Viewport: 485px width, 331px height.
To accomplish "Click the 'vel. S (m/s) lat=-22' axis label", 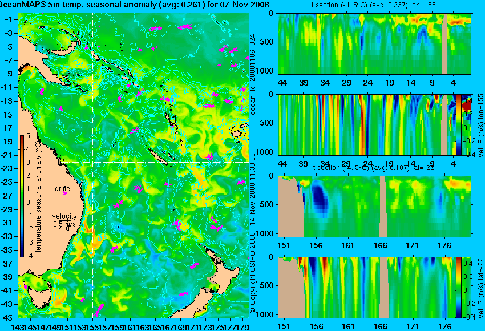I will [481, 288].
